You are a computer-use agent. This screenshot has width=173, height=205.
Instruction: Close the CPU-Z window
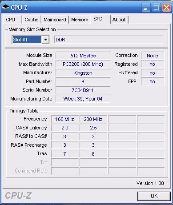[166, 8]
